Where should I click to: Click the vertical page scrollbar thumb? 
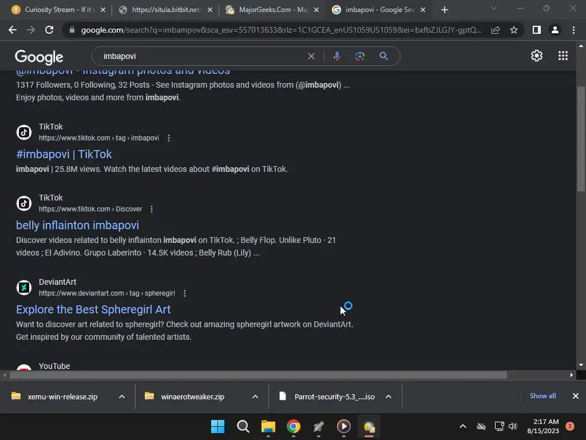coord(581,139)
